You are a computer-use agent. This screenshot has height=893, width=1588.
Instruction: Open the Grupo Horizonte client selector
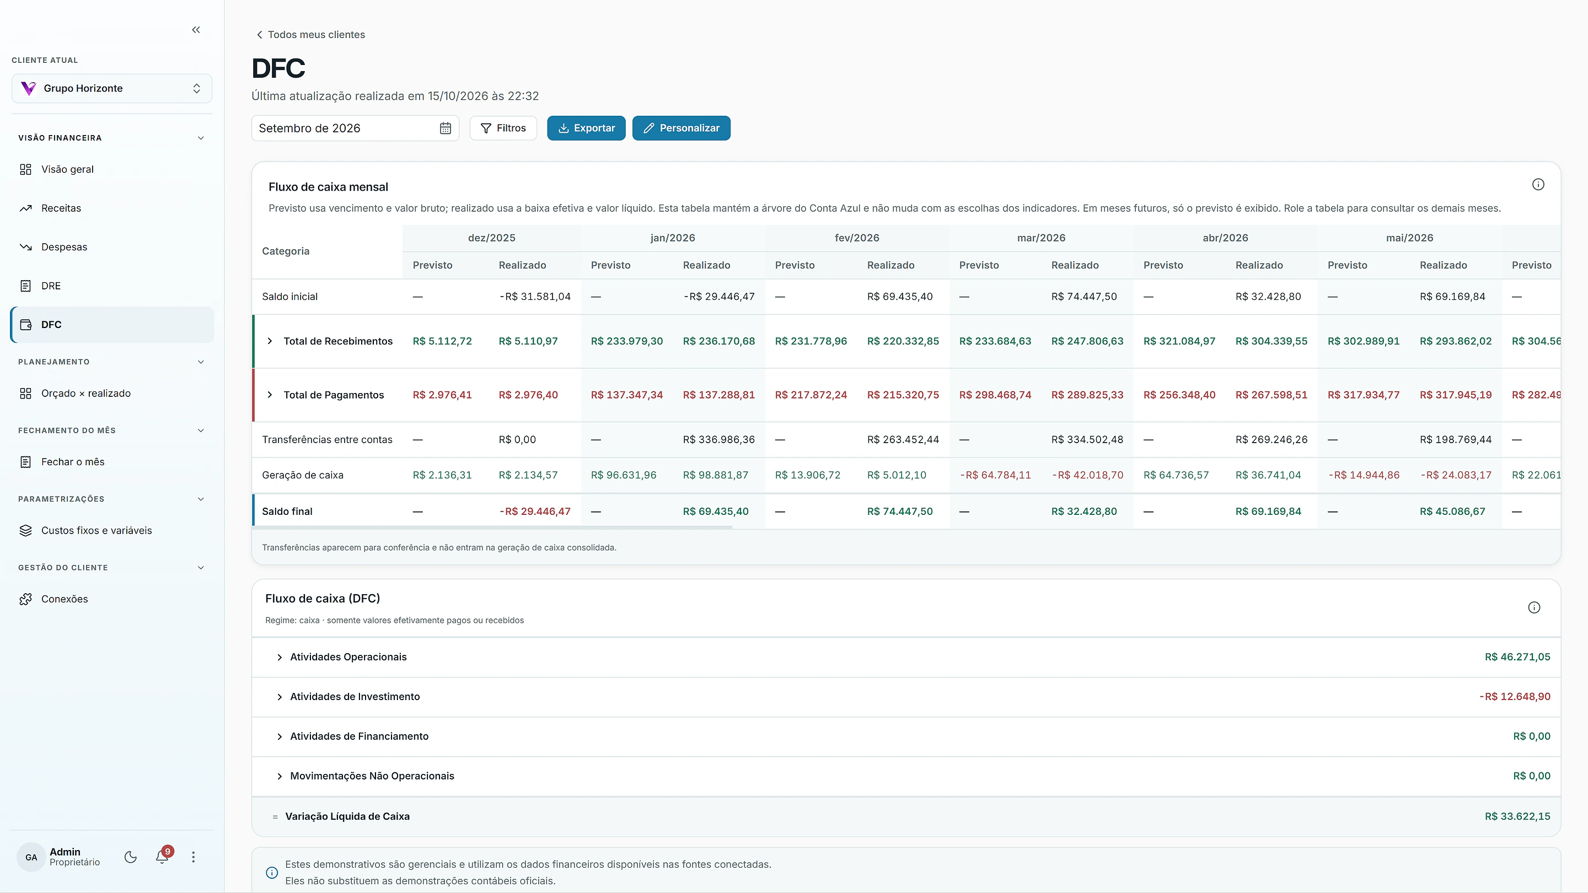click(111, 88)
